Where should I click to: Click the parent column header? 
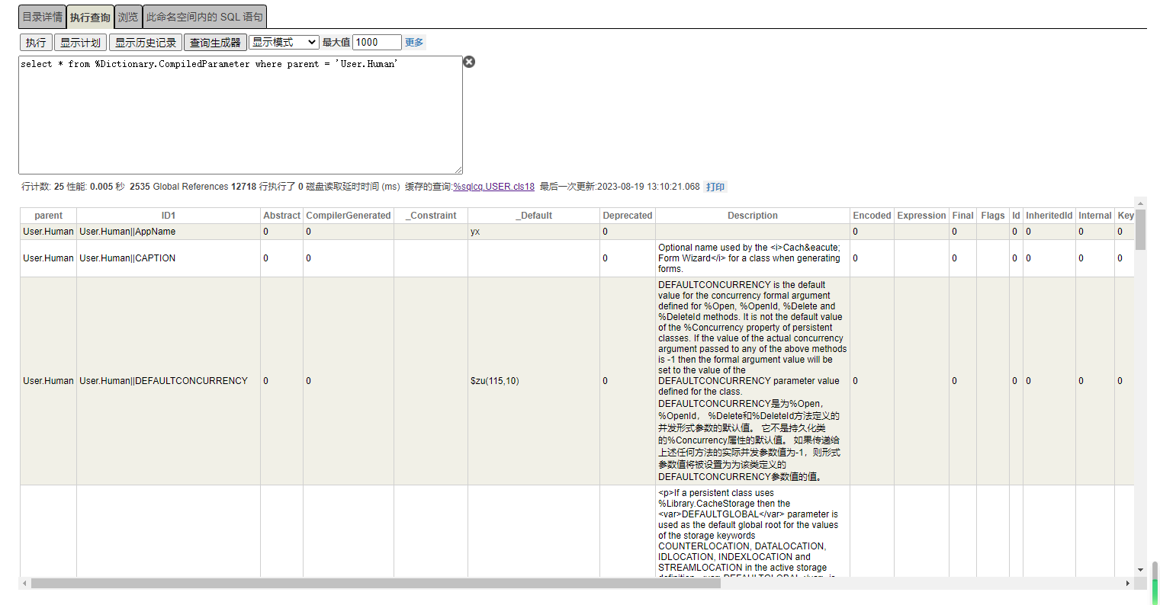click(x=49, y=216)
